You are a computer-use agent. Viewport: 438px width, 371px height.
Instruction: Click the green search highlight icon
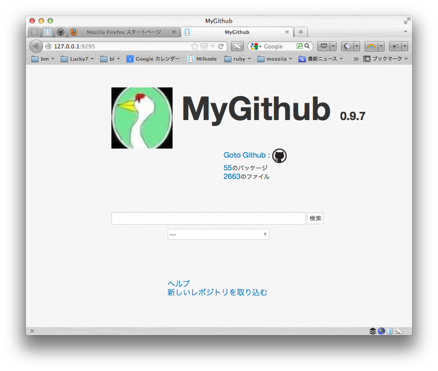pos(299,46)
